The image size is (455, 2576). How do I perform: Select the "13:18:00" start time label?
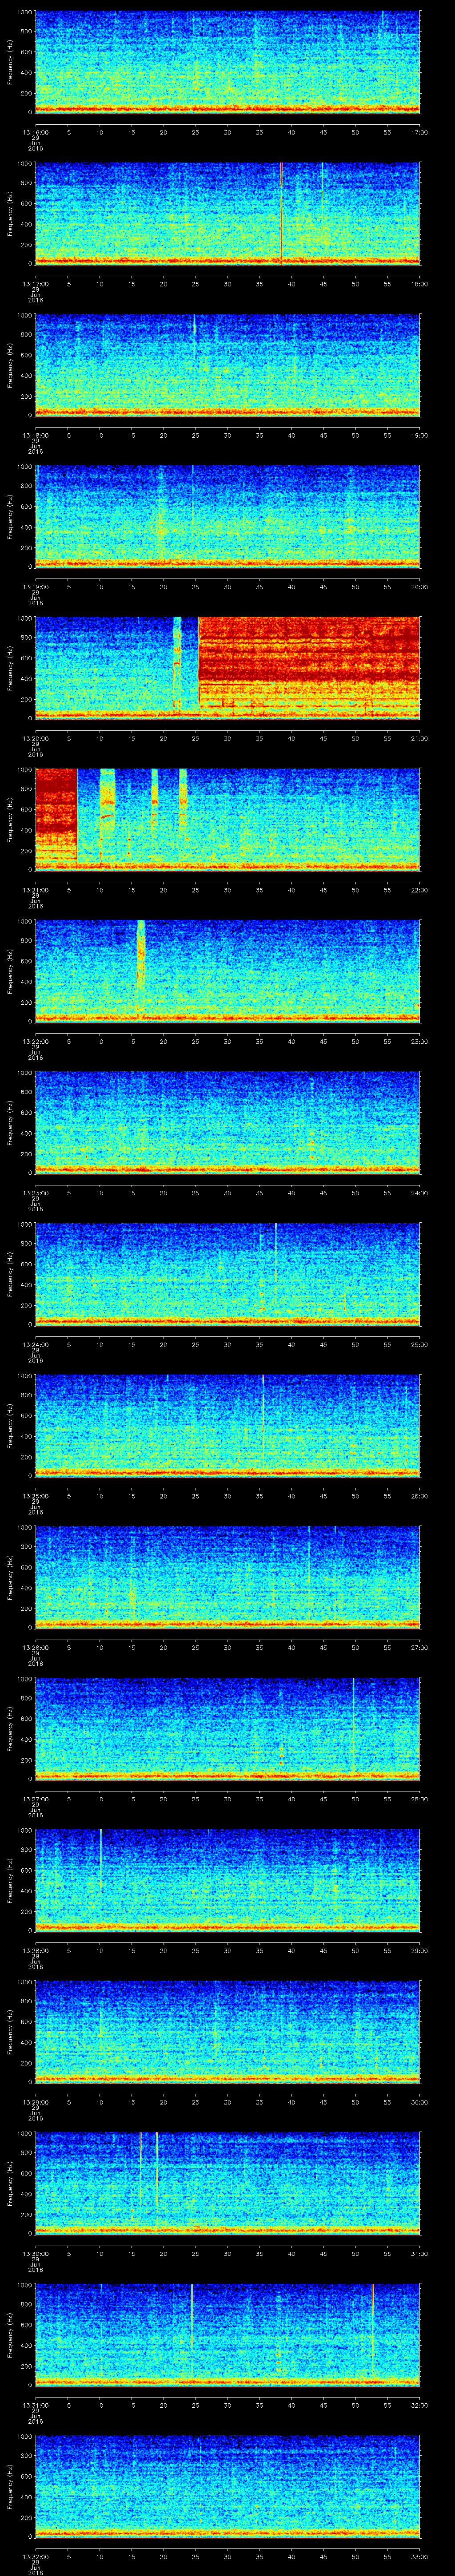35,435
